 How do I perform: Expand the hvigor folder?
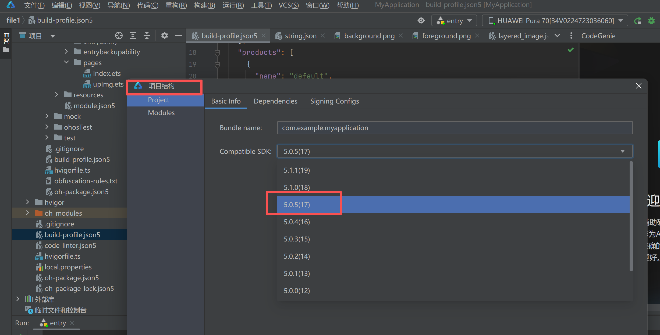(x=27, y=202)
